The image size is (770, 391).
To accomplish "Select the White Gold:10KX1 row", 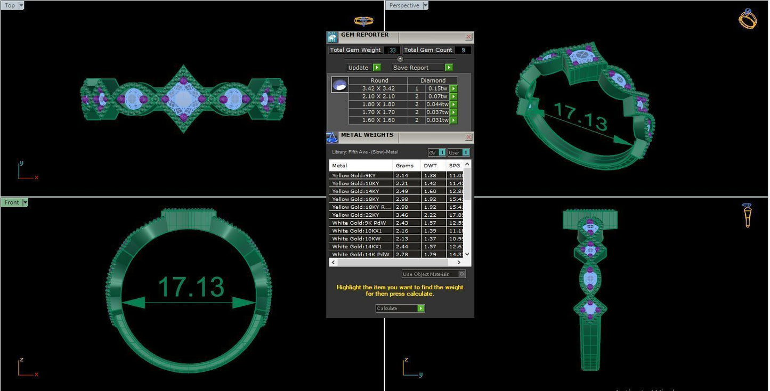I will tap(396, 231).
